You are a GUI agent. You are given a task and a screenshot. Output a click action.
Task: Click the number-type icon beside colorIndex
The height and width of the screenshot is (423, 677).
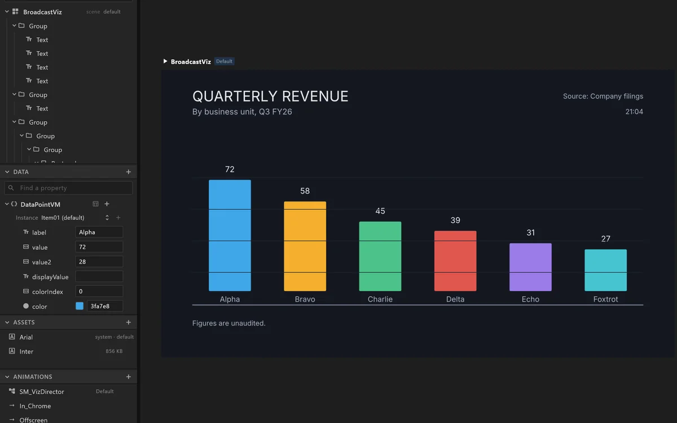pos(26,292)
